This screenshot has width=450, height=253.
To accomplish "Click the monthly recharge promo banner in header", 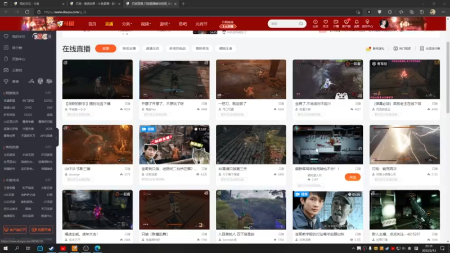I will point(228,24).
